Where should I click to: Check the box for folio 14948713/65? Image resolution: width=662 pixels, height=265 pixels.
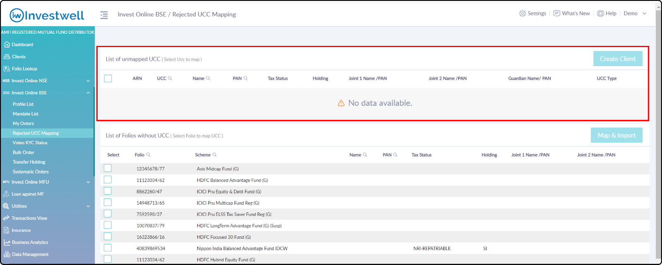click(108, 203)
